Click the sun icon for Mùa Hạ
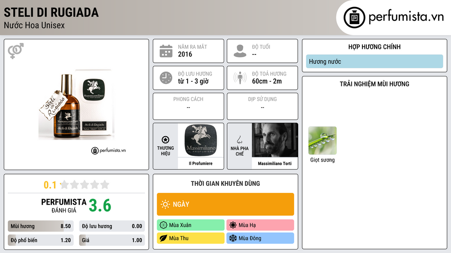This screenshot has height=253, width=451. pos(233,225)
